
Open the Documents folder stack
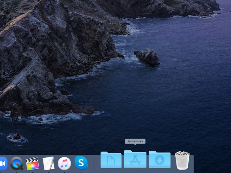point(111,160)
